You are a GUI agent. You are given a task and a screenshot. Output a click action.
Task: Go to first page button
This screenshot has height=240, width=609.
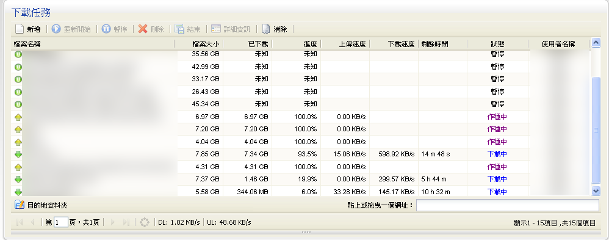coord(20,222)
